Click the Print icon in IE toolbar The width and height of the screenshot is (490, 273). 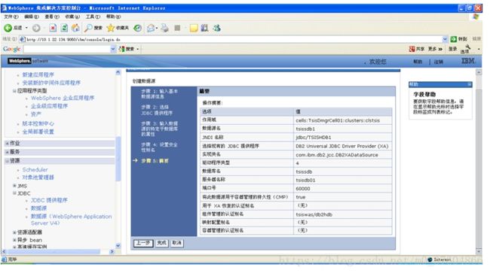point(164,28)
